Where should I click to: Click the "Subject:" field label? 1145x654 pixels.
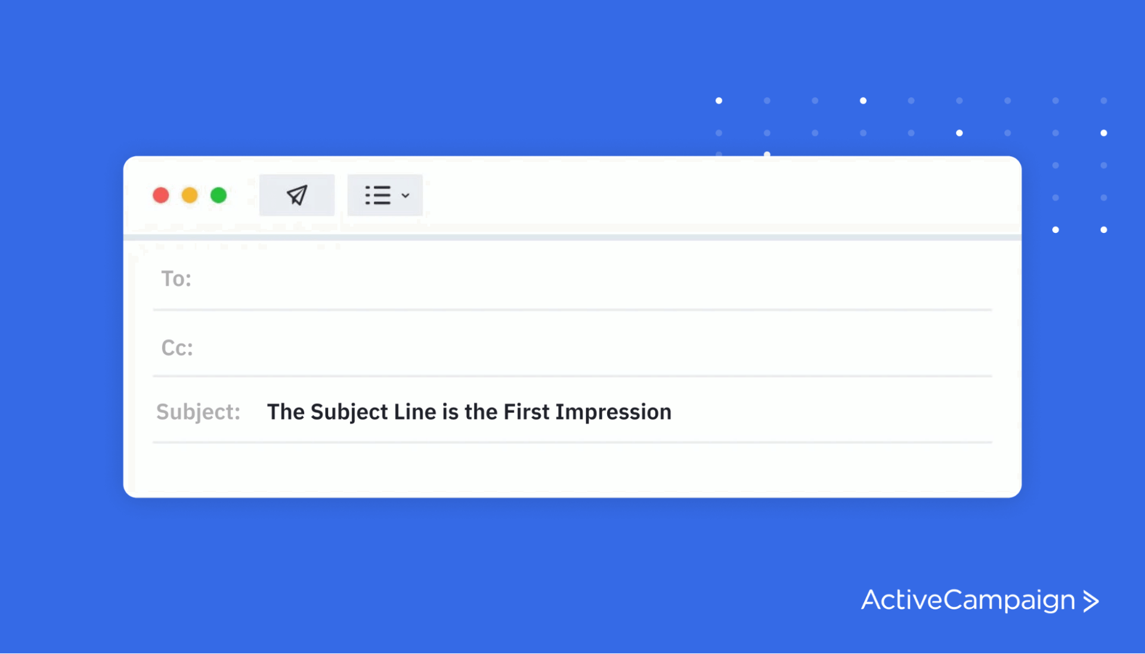coord(198,412)
